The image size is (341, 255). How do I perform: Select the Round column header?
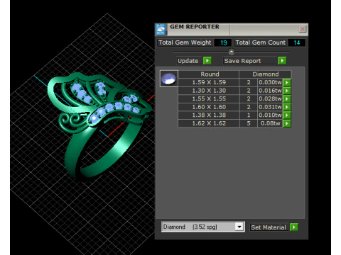click(209, 74)
